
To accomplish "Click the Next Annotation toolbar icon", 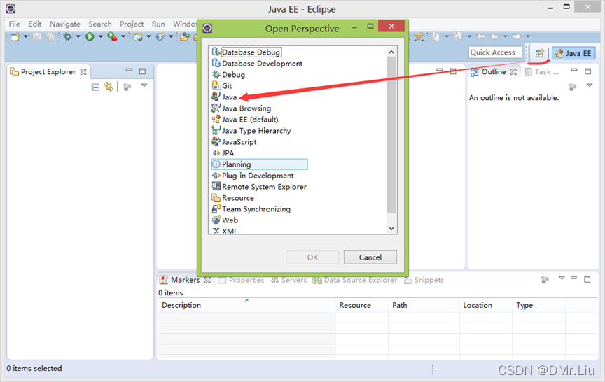I will (436, 36).
